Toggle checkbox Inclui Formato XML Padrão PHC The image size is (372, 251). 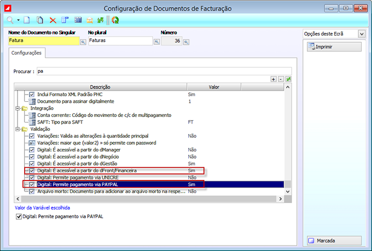coord(32,95)
